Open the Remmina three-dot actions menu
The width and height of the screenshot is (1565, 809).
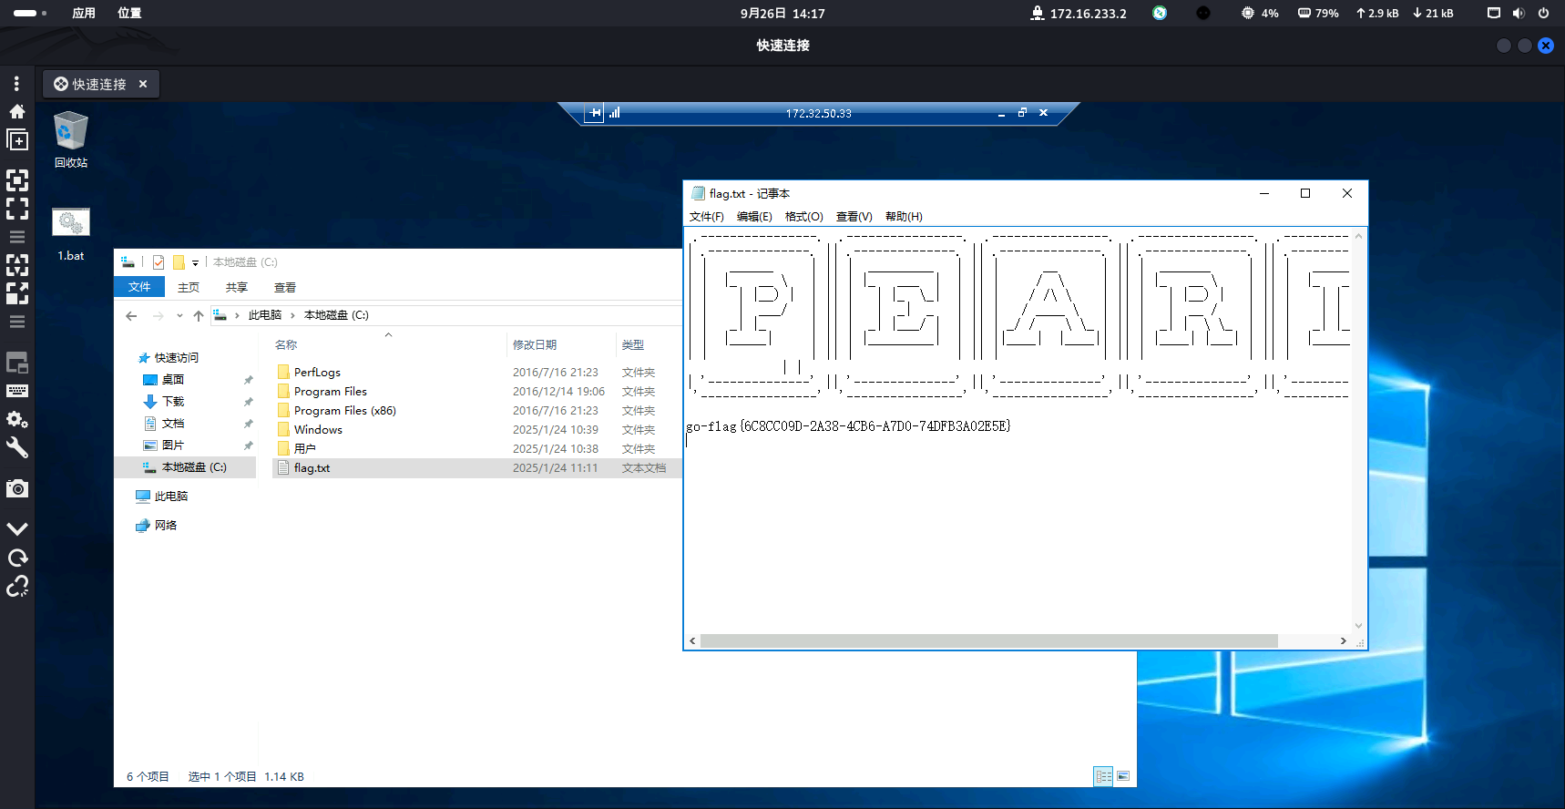pos(16,84)
